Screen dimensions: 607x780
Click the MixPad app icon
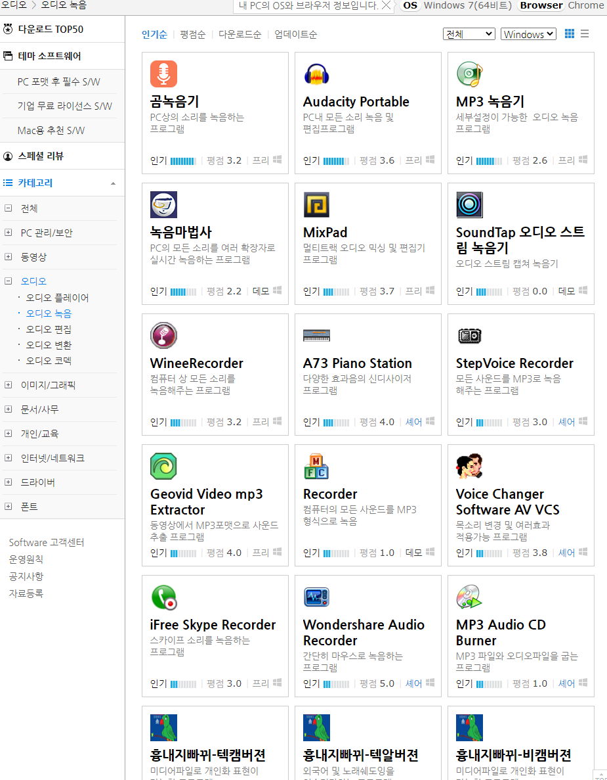click(316, 205)
